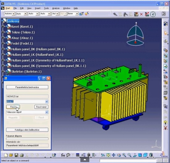Click the Isometric View cube icon
Image resolution: width=170 pixels, height=163 pixels.
145,155
